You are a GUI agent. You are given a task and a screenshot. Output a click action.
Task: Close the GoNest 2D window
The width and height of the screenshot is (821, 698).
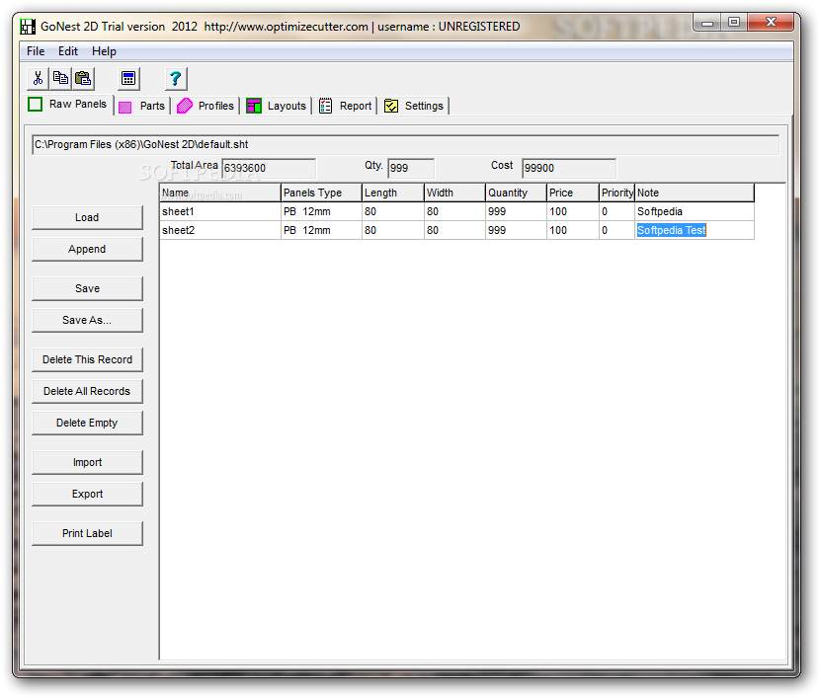[x=771, y=23]
